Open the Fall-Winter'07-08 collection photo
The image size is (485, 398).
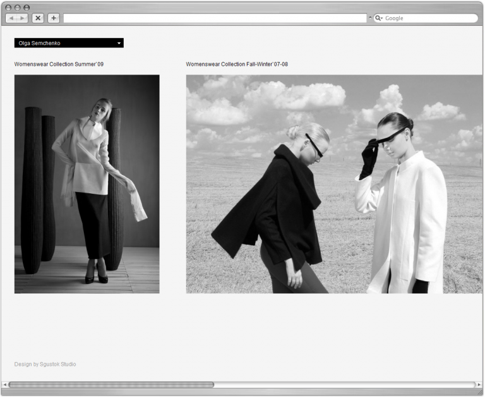click(334, 184)
